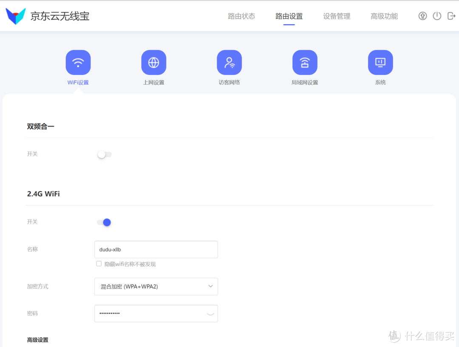The image size is (459, 347).
Task: Click the power reboot icon
Action: [437, 16]
